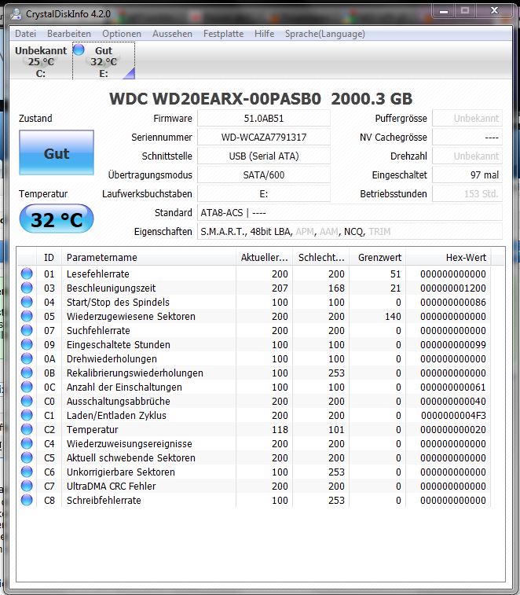Click Aktueller value 118 in Temperatur row

280,430
